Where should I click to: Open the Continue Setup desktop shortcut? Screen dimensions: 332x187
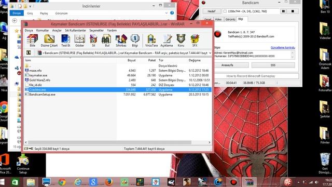(23, 164)
